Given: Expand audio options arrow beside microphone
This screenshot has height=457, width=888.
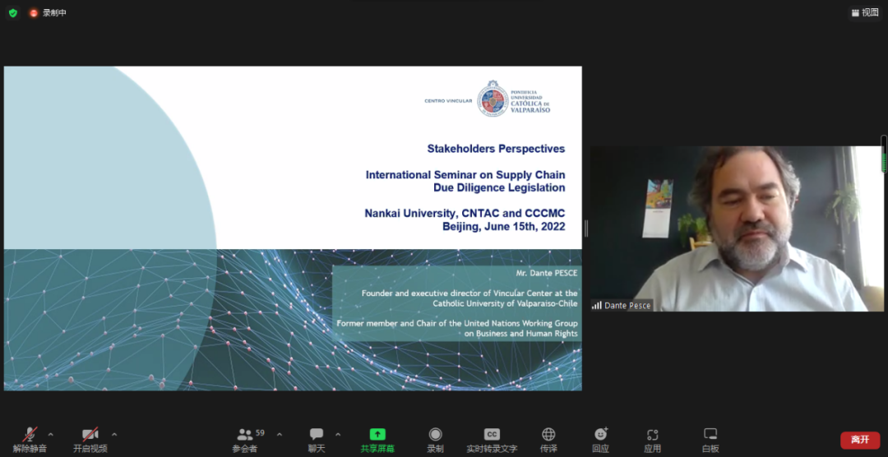Looking at the screenshot, I should coord(51,434).
